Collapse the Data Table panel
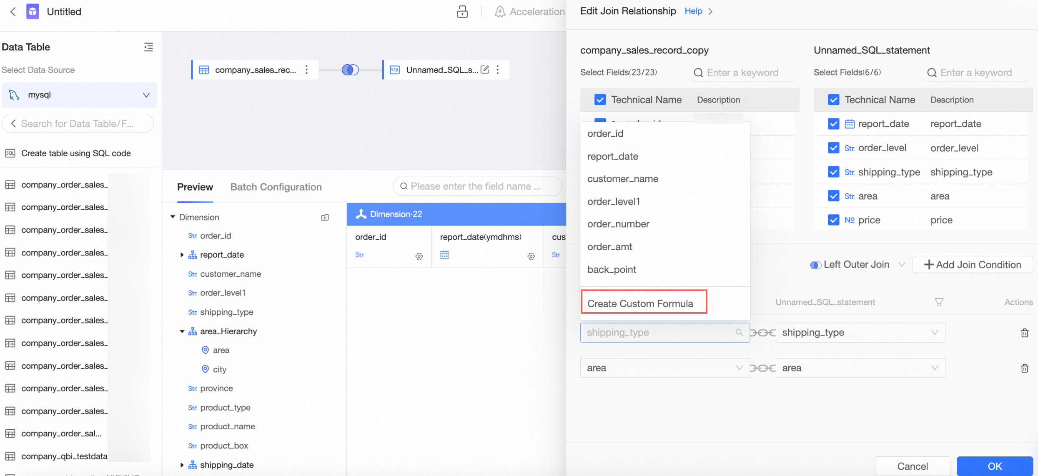1038x476 pixels. point(148,47)
